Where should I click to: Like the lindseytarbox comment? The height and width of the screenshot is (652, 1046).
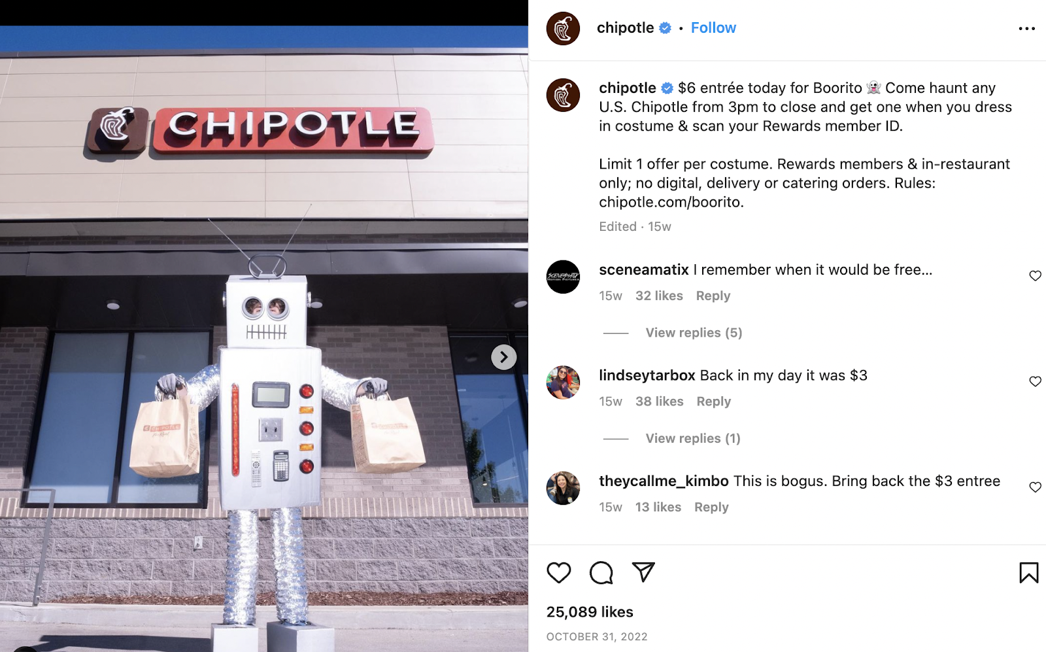pos(1035,381)
